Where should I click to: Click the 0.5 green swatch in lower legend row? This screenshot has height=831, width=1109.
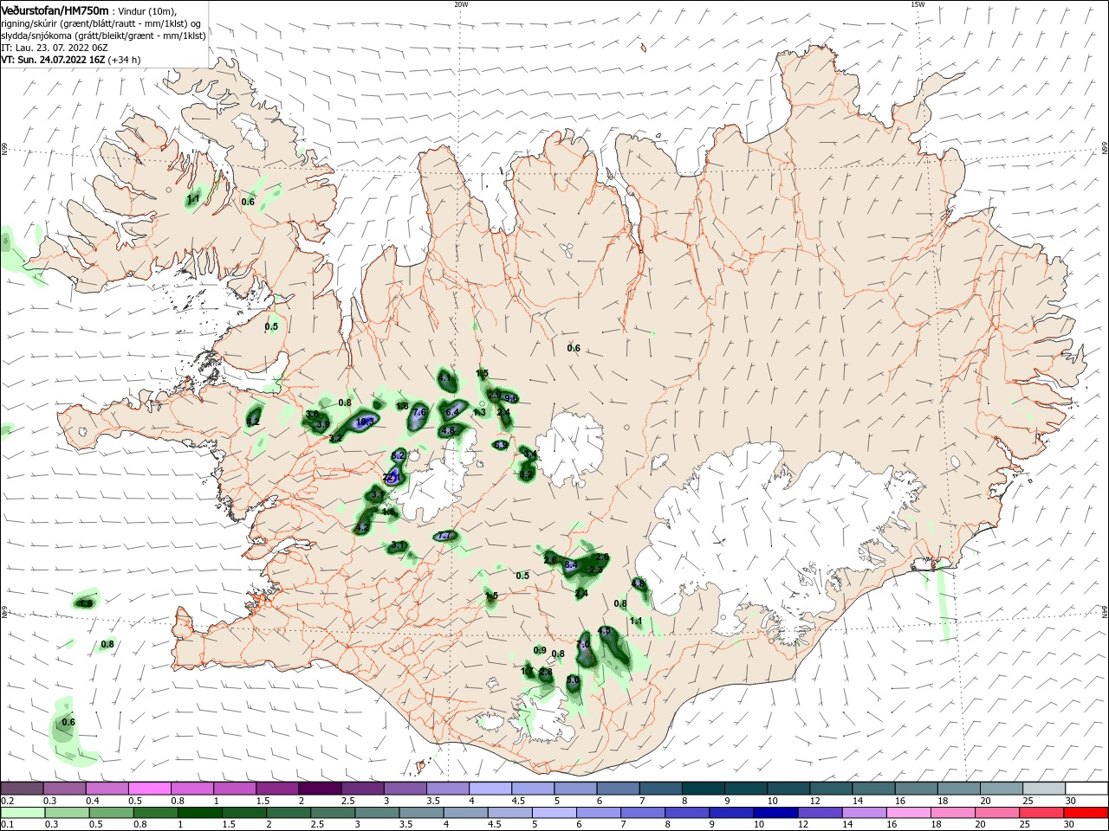click(111, 813)
